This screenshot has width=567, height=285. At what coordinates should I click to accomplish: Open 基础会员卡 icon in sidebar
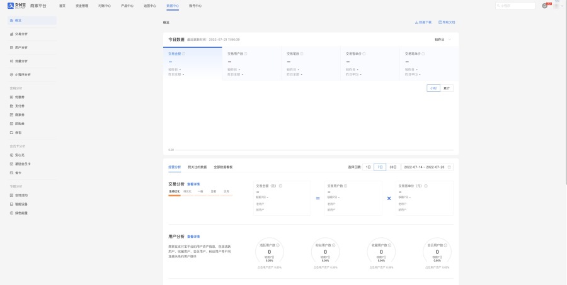(11, 164)
